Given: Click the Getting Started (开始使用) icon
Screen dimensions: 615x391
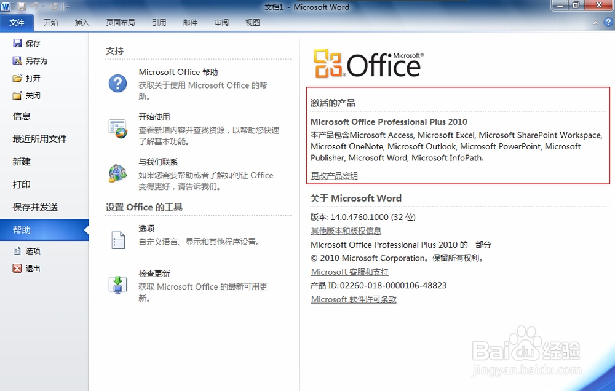Looking at the screenshot, I should [x=117, y=129].
